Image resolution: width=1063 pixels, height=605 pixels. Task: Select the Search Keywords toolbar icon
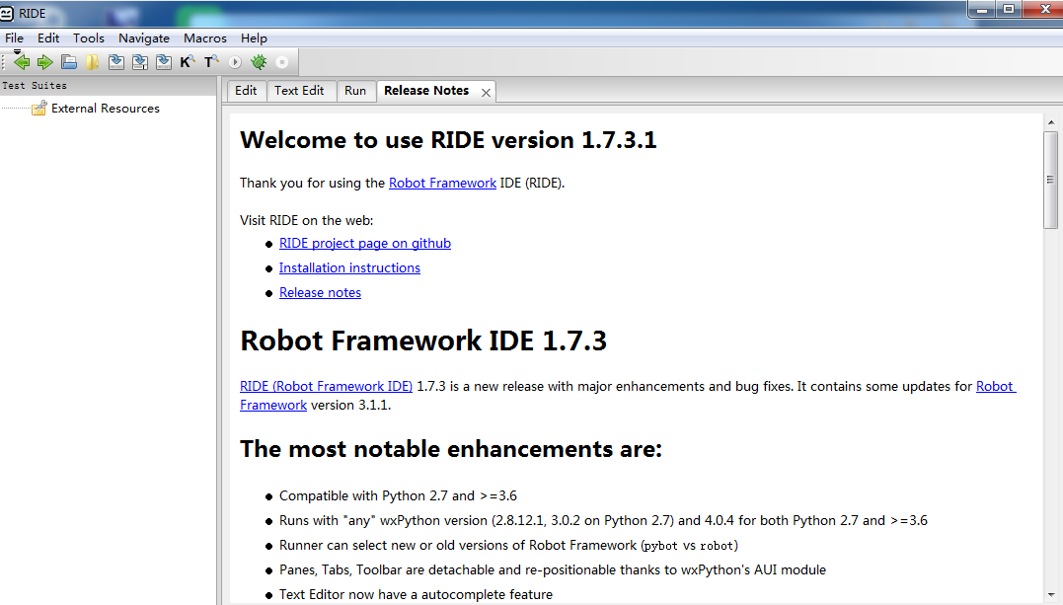tap(187, 61)
